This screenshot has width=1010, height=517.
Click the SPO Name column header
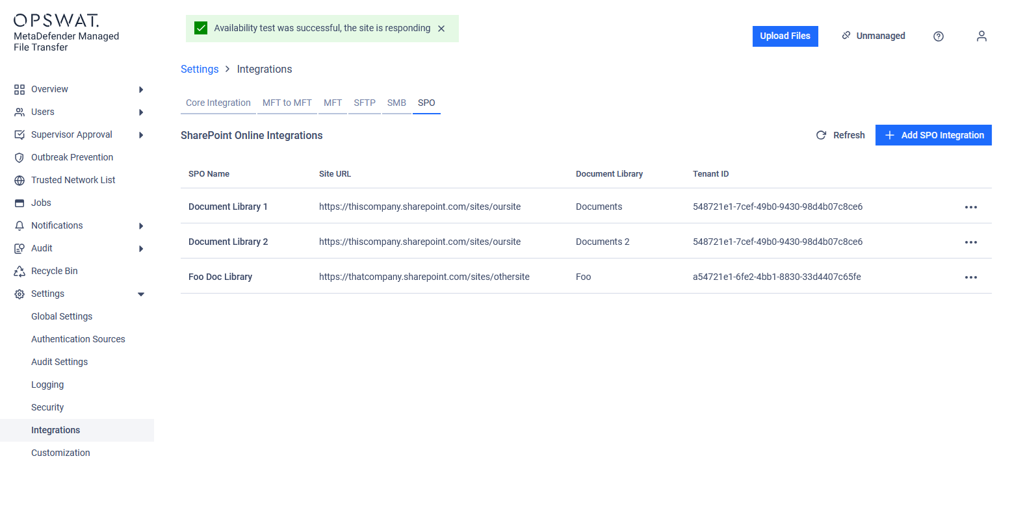[209, 174]
